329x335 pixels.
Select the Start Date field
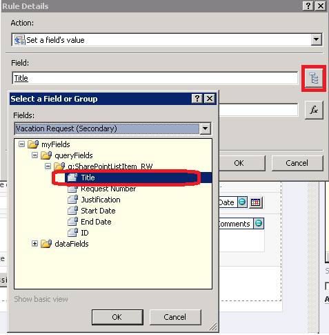point(98,211)
